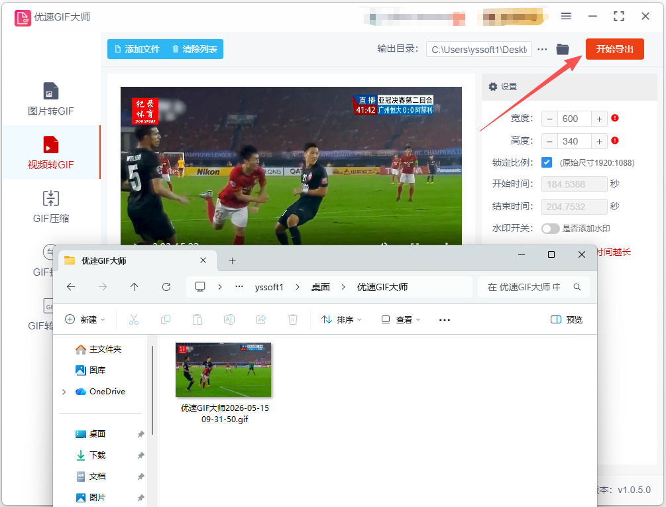The height and width of the screenshot is (507, 666).
Task: Click the red warning icon beside height
Action: (614, 141)
